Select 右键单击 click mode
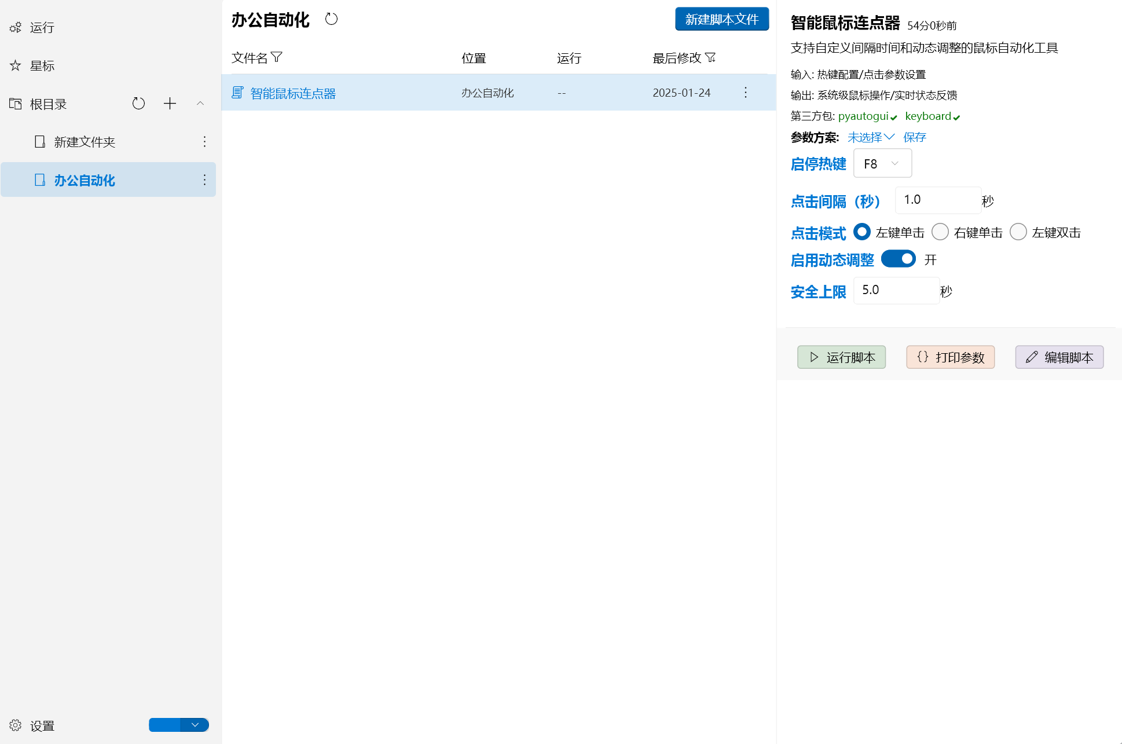This screenshot has width=1122, height=744. click(x=940, y=232)
